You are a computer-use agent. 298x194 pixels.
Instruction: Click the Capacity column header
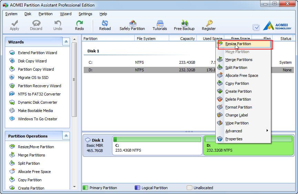tap(183, 39)
